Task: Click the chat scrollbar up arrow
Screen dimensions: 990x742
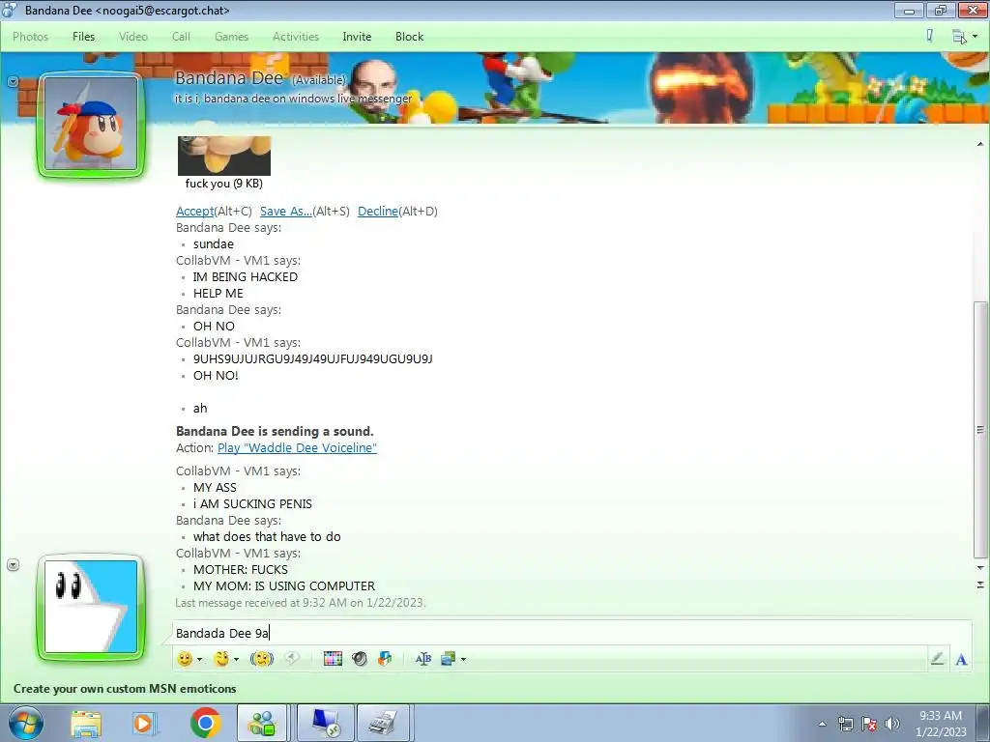Action: click(980, 145)
